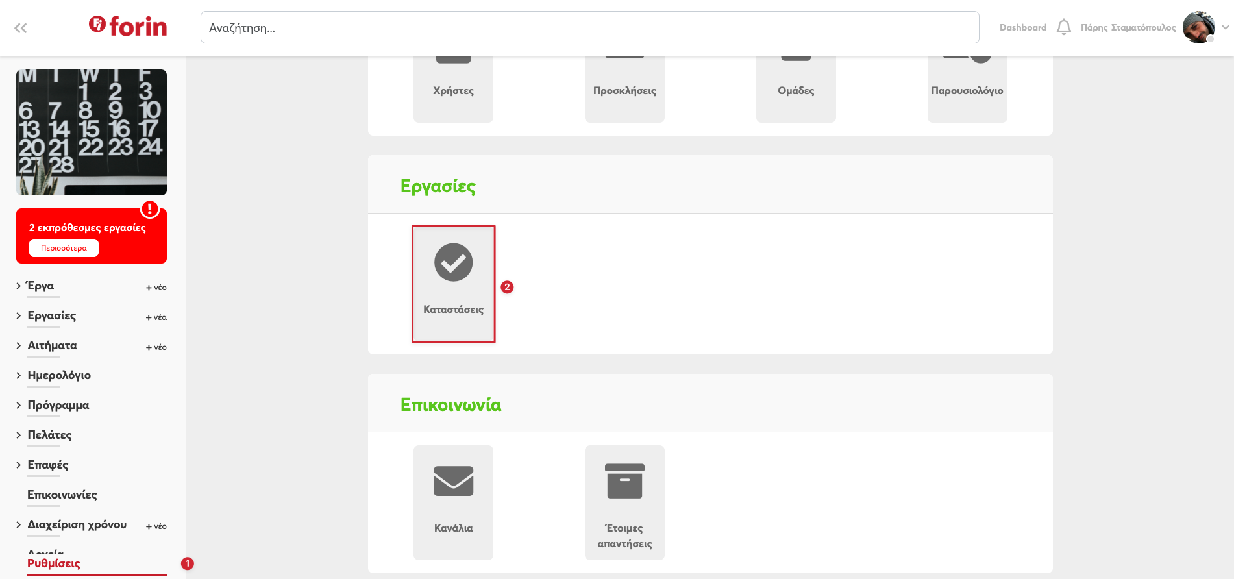This screenshot has width=1234, height=579.
Task: Select Επικοινωνίες in the sidebar
Action: click(x=62, y=495)
